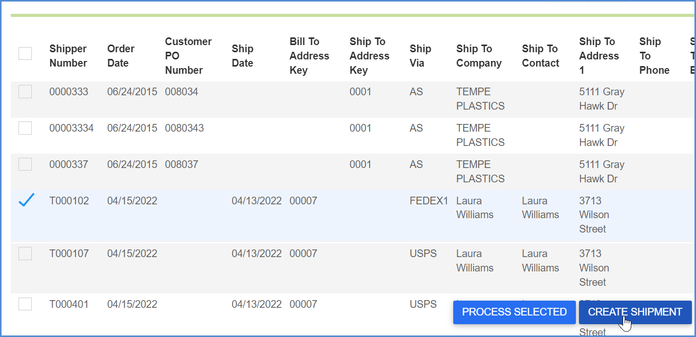Click the FEDEX1 cell in row T000102
Viewport: 696px width, 337px height.
(x=429, y=201)
